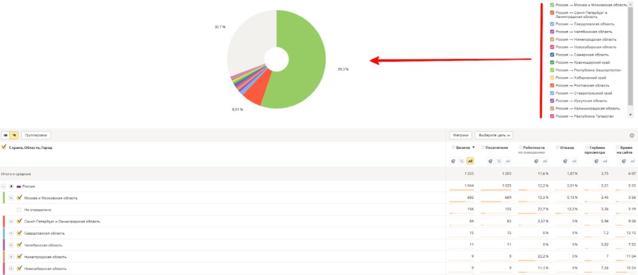Switch to the tree view icon
Image resolution: width=638 pixels, height=275 pixels.
click(x=13, y=134)
